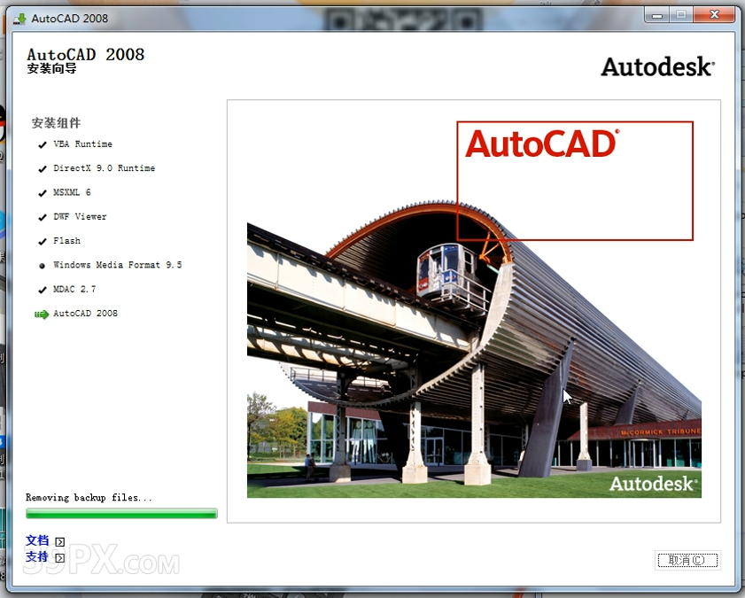This screenshot has height=598, width=745.
Task: Click the green install arrow beside AutoCAD 2008
Action: coord(39,313)
